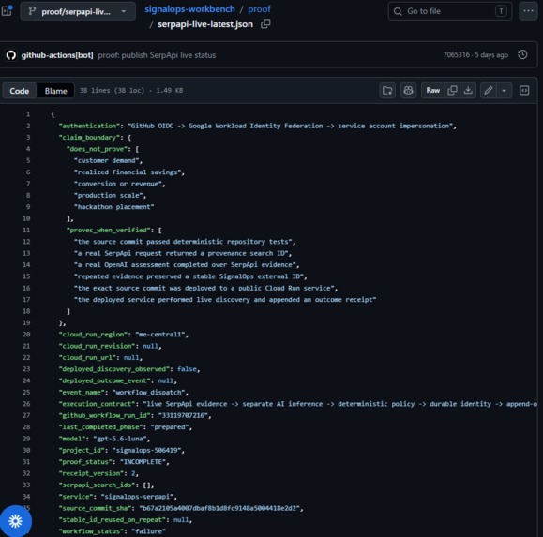Open commit message proof: publish SerpApi live status
The width and height of the screenshot is (543, 537).
point(157,55)
